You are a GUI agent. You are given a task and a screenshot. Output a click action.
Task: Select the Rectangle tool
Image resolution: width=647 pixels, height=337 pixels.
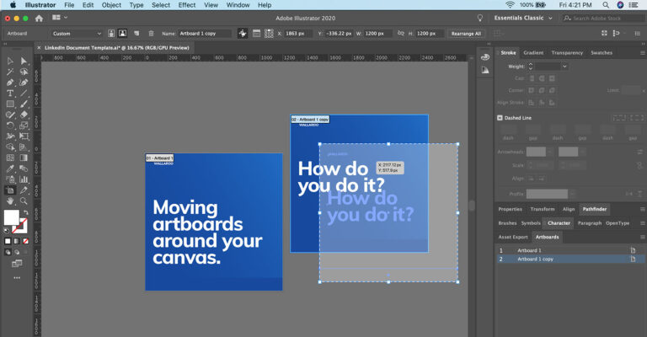click(x=10, y=104)
